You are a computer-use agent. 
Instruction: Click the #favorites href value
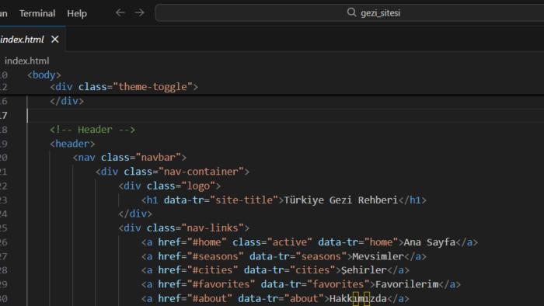(x=221, y=284)
